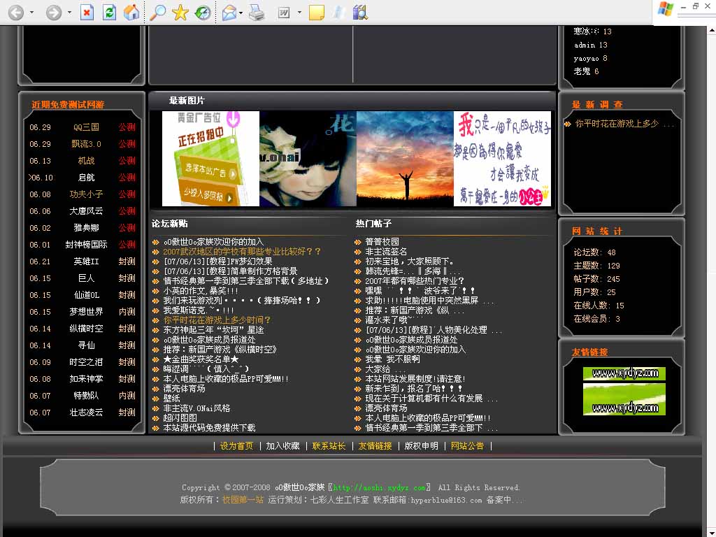This screenshot has width=716, height=537.
Task: Click user admin in the ranking list
Action: 585,45
